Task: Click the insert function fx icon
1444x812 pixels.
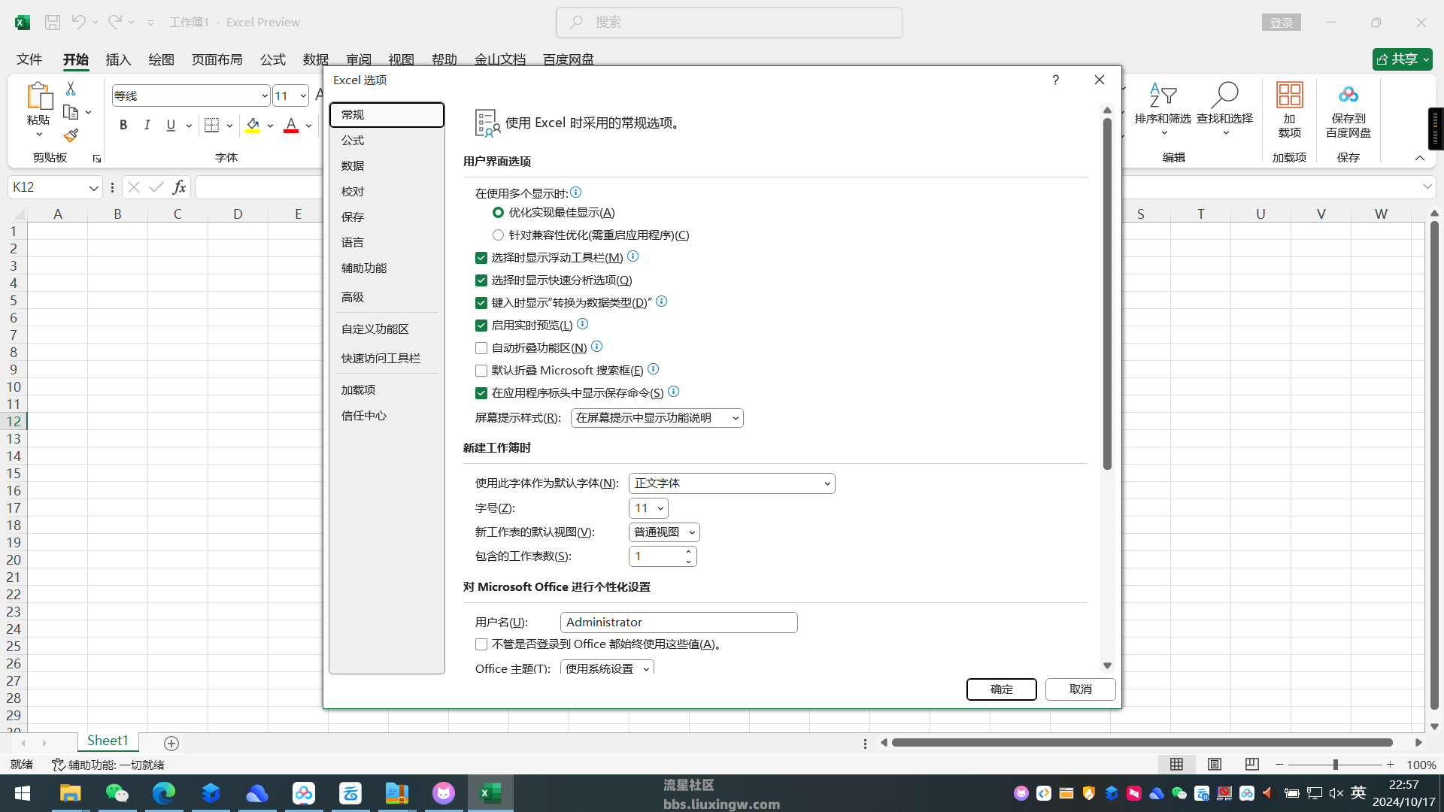Action: (179, 187)
